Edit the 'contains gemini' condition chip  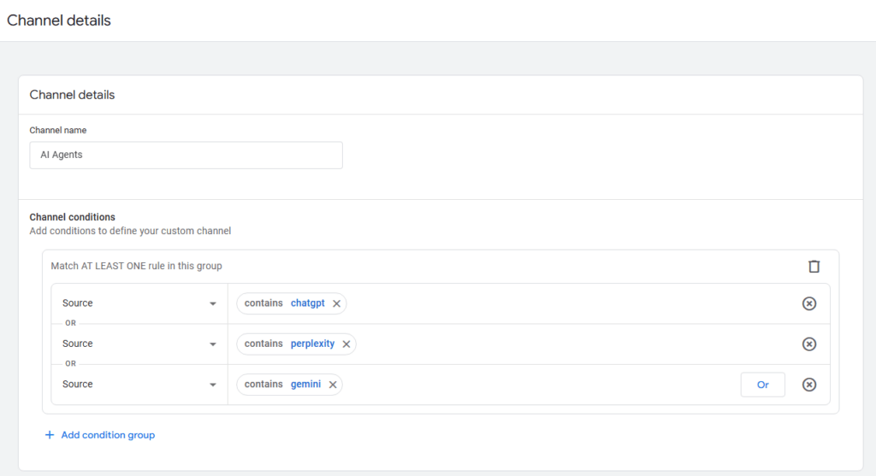(x=281, y=385)
